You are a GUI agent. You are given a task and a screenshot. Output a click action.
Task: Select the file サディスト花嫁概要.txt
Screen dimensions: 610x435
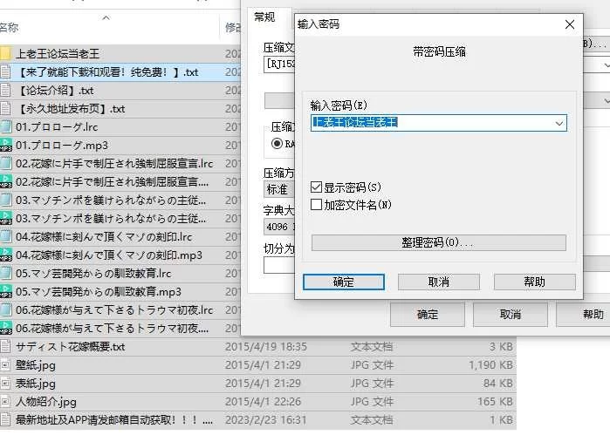(70, 347)
